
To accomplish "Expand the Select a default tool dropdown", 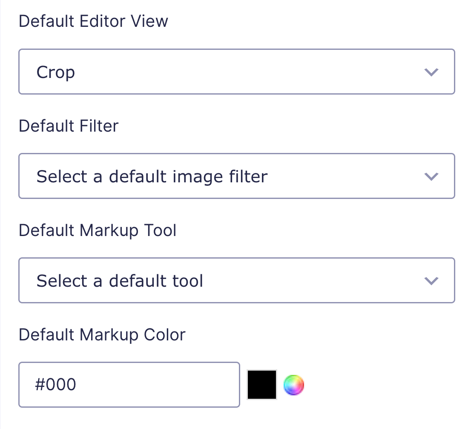I will click(236, 280).
